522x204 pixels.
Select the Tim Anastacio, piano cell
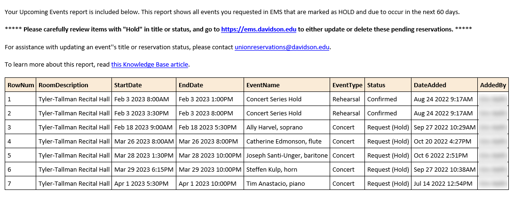287,183
